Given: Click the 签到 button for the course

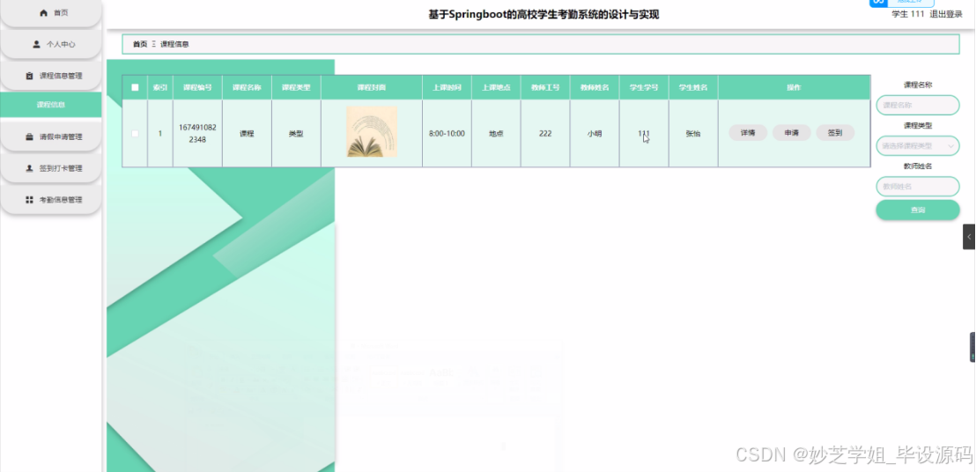Looking at the screenshot, I should (835, 133).
